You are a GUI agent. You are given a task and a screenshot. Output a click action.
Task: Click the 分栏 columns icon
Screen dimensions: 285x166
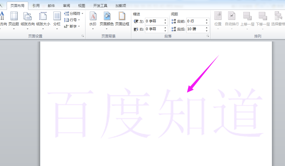(x=57, y=16)
